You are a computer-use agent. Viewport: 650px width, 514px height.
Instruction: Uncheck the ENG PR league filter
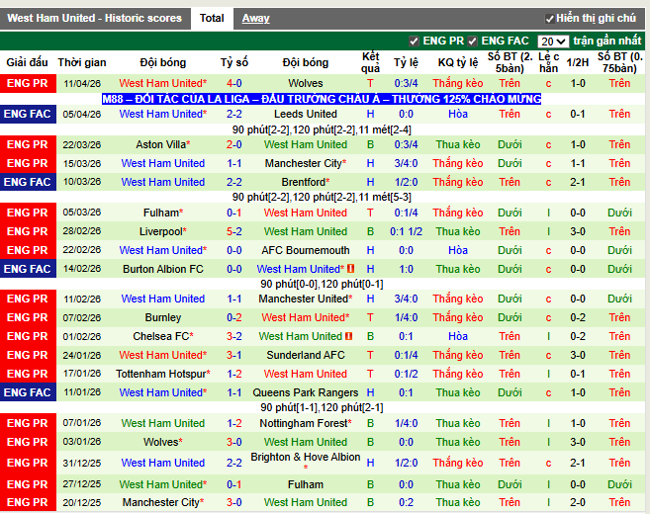(x=415, y=42)
